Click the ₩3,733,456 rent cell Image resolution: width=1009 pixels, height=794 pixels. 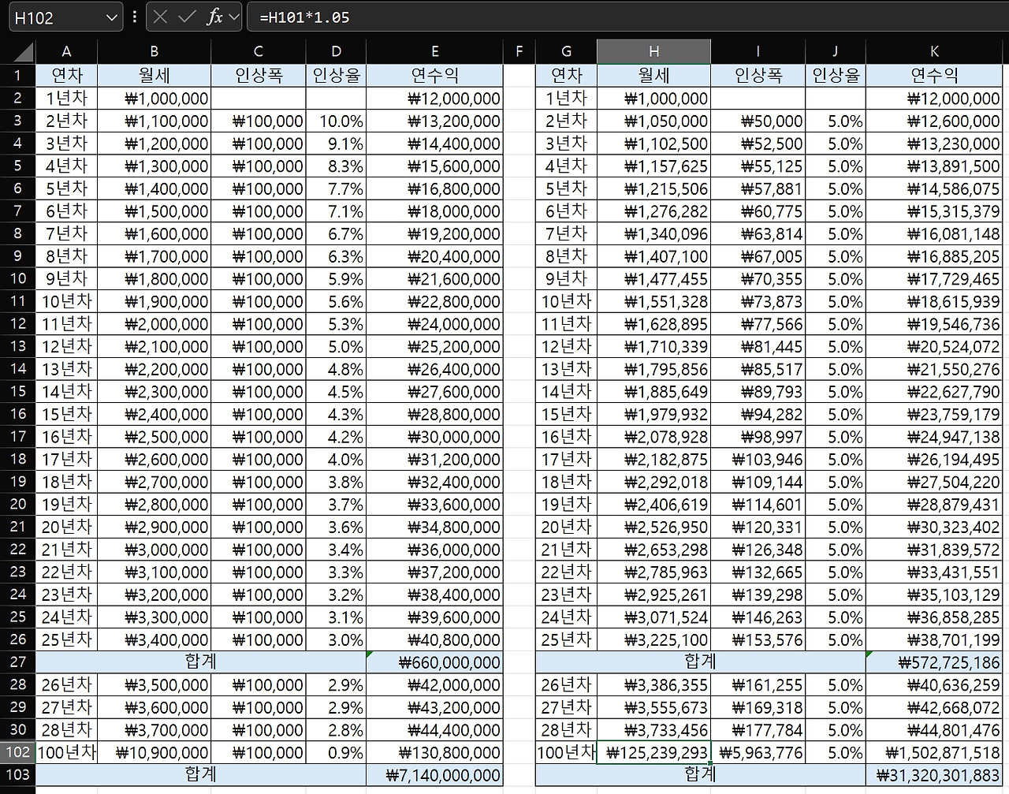tap(653, 730)
